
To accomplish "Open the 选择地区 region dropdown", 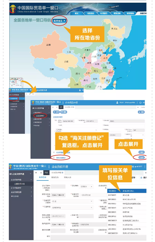I will point(59,21).
